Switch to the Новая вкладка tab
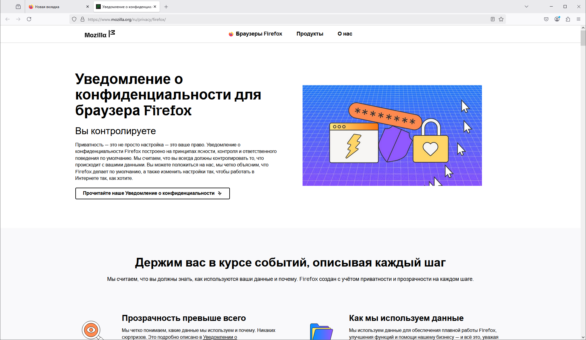The width and height of the screenshot is (586, 340). point(55,7)
